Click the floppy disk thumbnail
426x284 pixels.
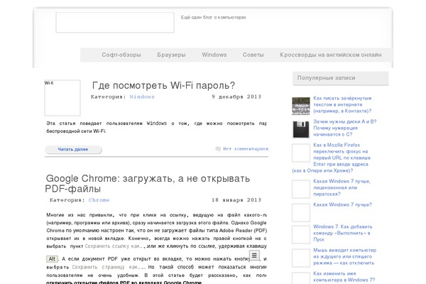click(301, 129)
